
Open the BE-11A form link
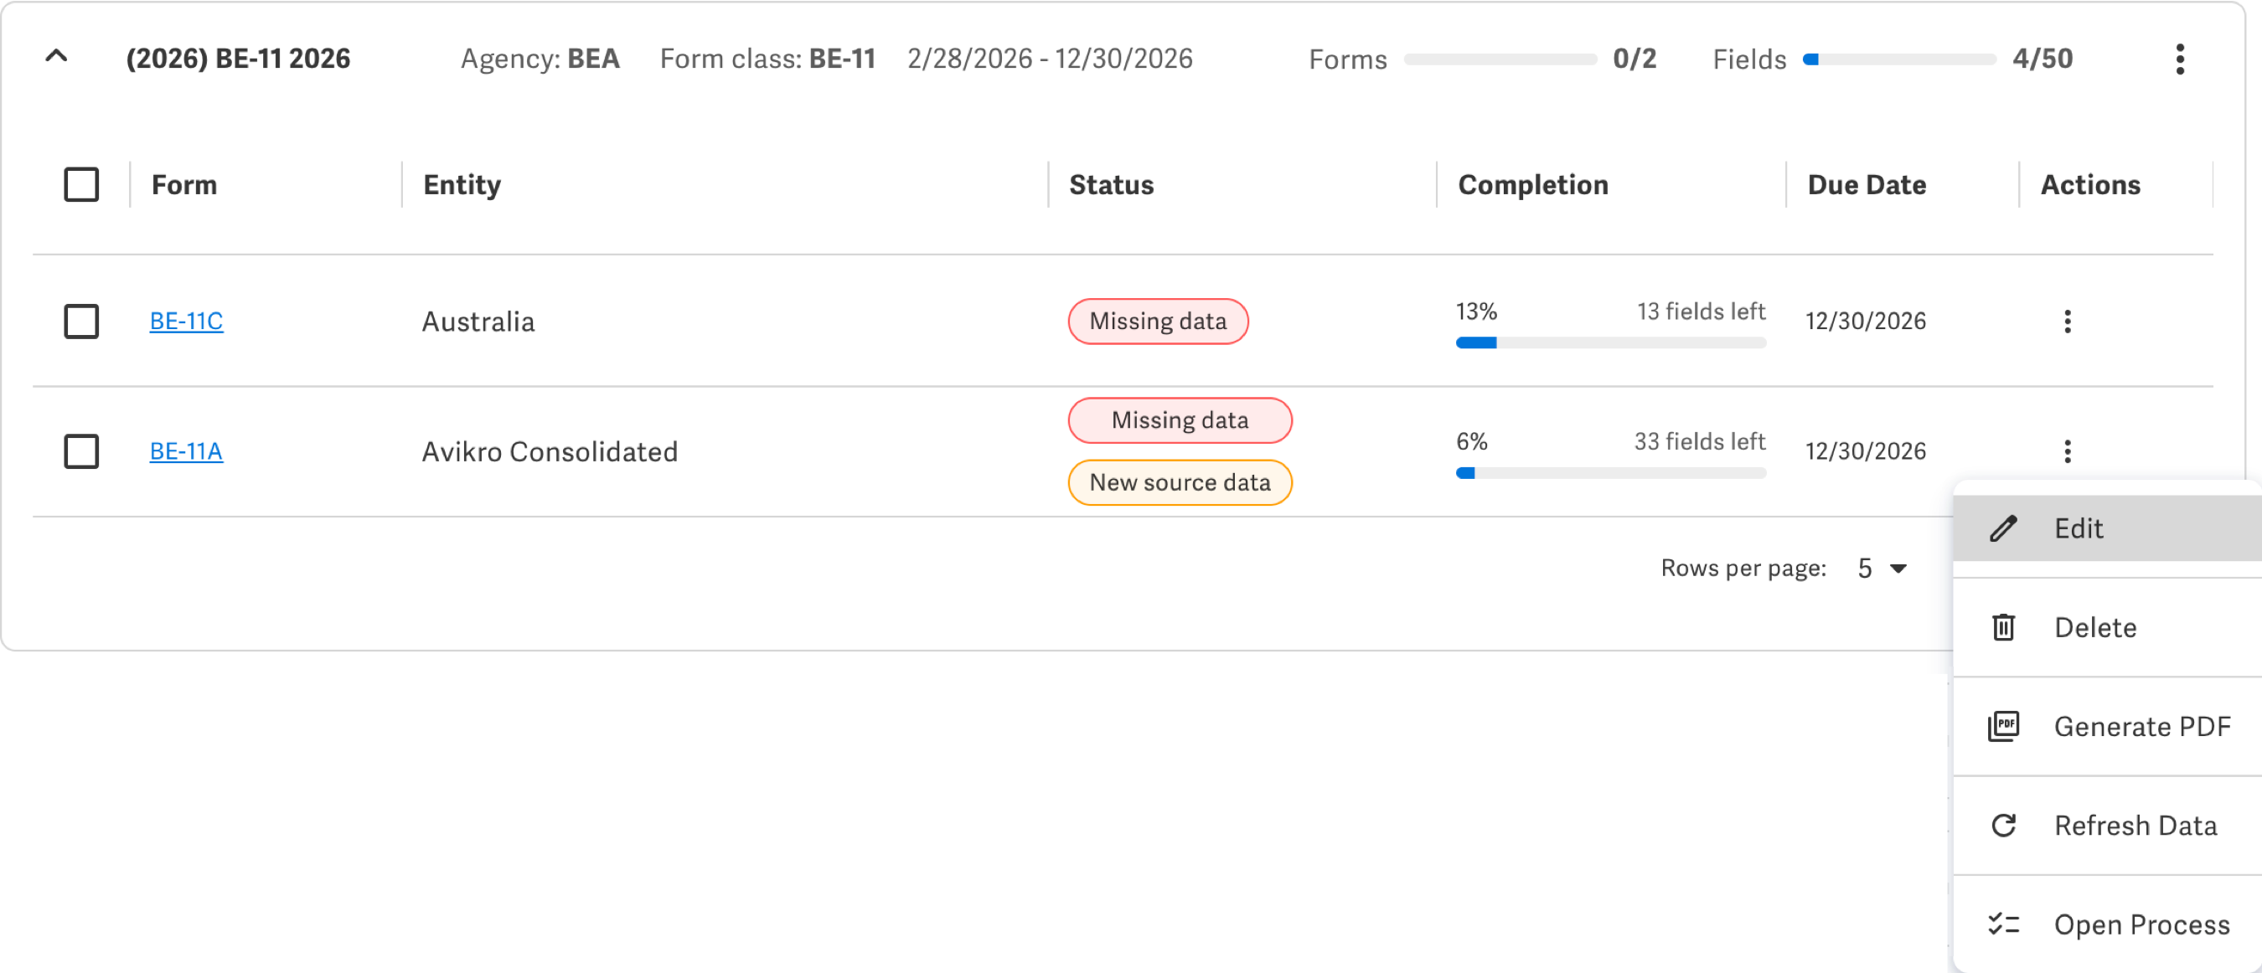[x=186, y=451]
